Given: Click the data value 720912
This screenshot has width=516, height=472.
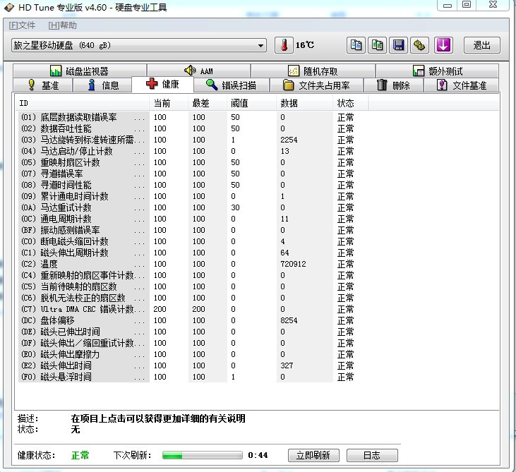Looking at the screenshot, I should [x=293, y=264].
